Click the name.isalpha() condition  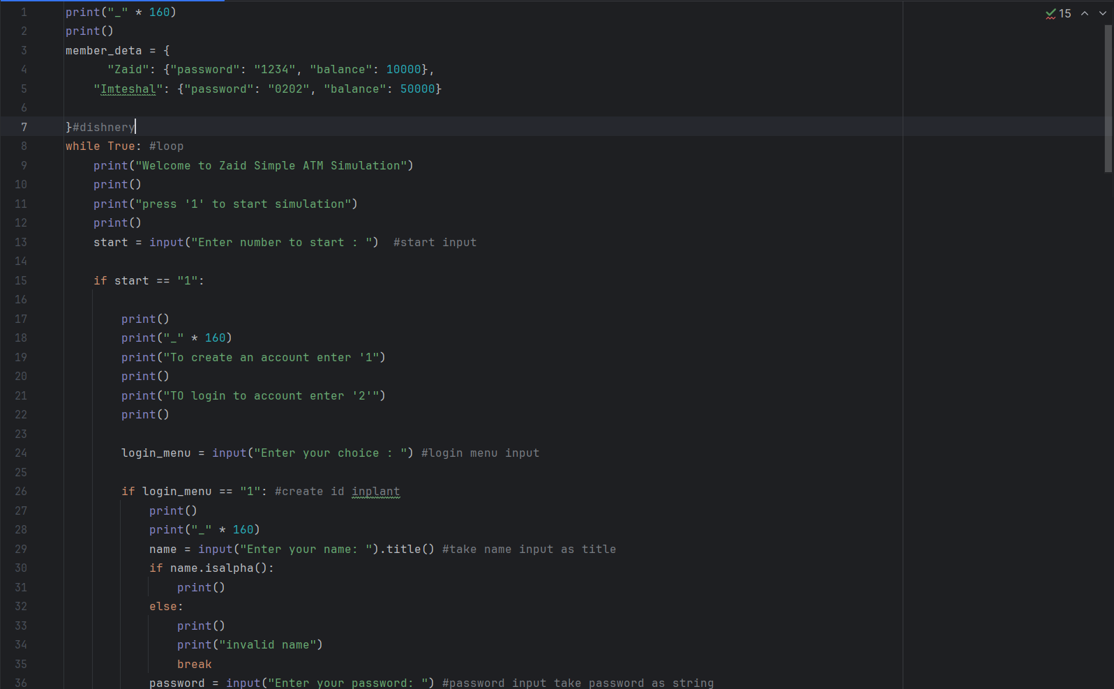click(x=218, y=568)
